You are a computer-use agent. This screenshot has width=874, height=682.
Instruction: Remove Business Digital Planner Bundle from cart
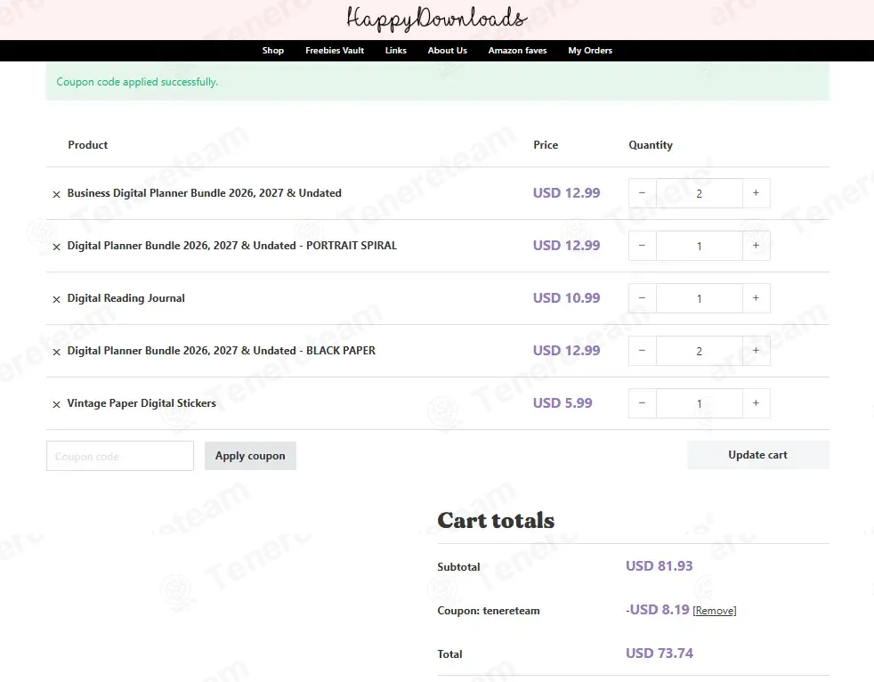click(x=56, y=194)
